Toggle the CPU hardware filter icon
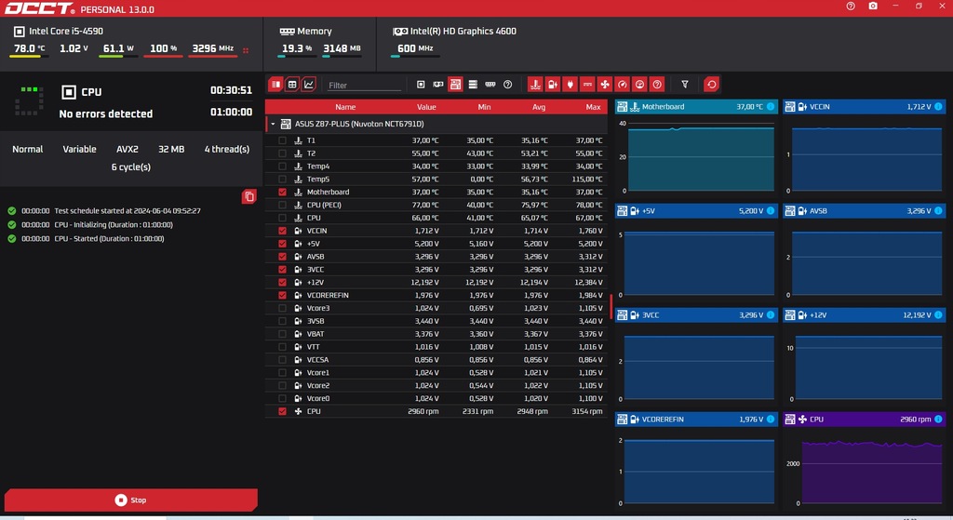 421,85
